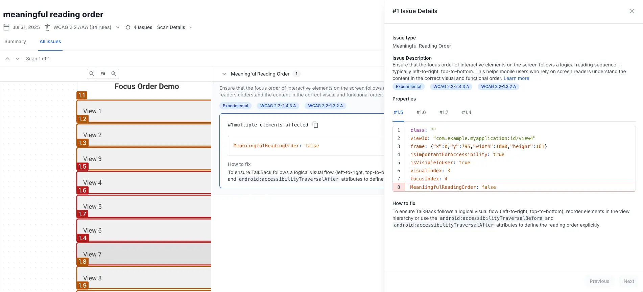
Task: Click the Scan 1 of 1 label
Action: click(38, 59)
